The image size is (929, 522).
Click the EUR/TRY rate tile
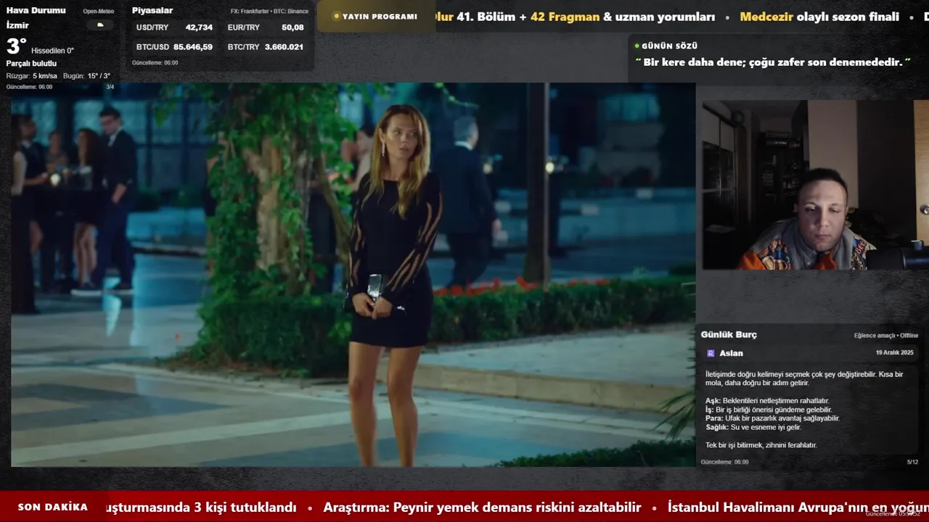(x=266, y=28)
